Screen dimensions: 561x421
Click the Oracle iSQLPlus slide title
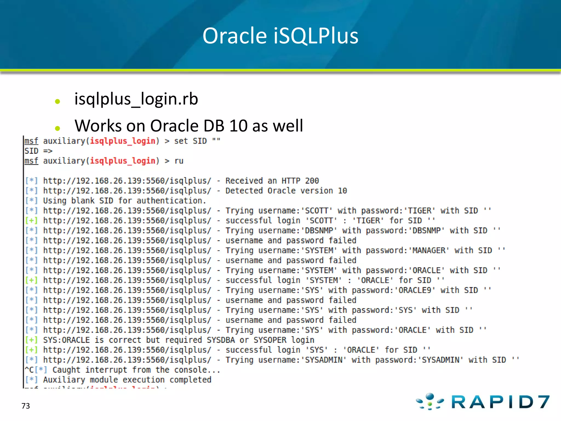point(280,36)
